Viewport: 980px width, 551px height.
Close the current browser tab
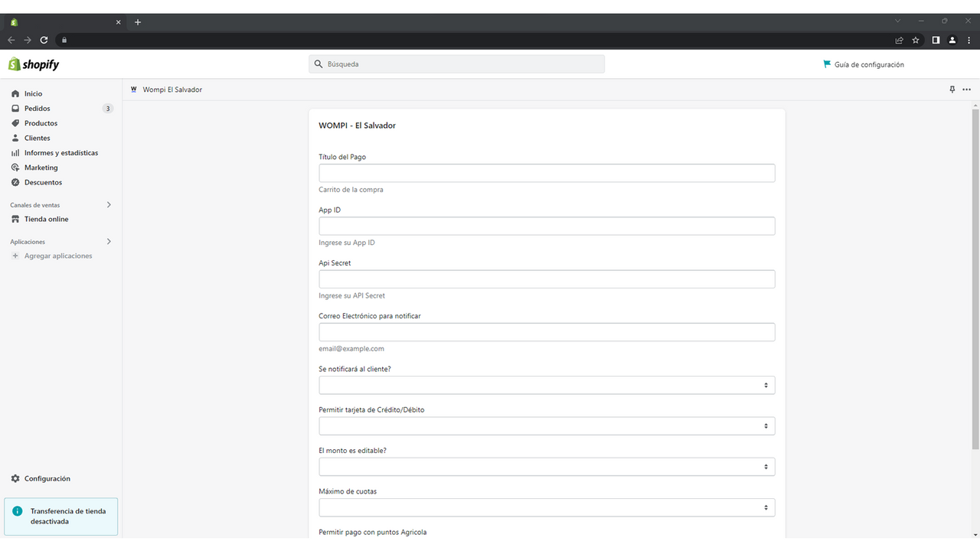click(119, 22)
